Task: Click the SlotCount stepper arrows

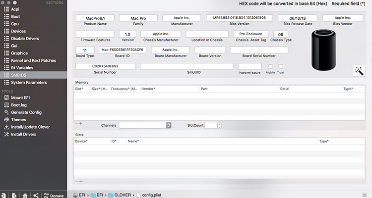Action: coord(219,125)
